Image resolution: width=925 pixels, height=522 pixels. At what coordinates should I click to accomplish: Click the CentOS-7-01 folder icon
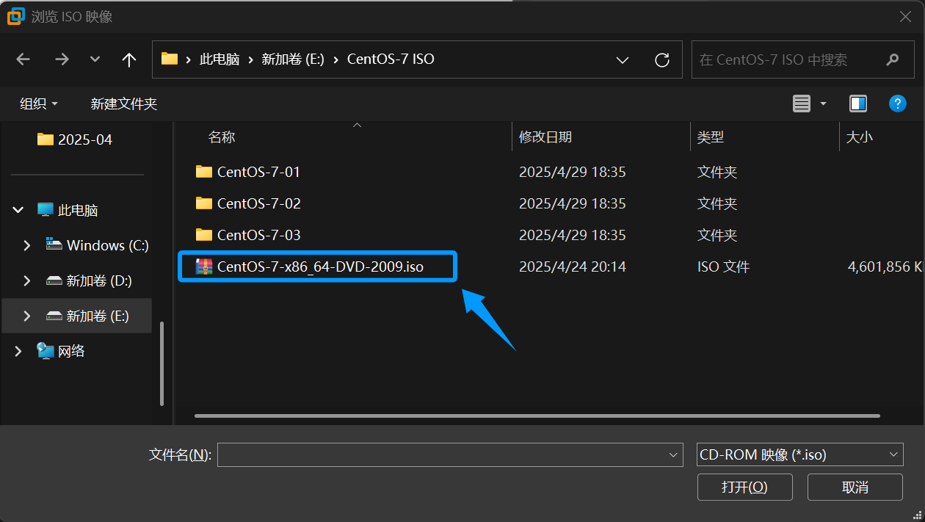pyautogui.click(x=204, y=172)
